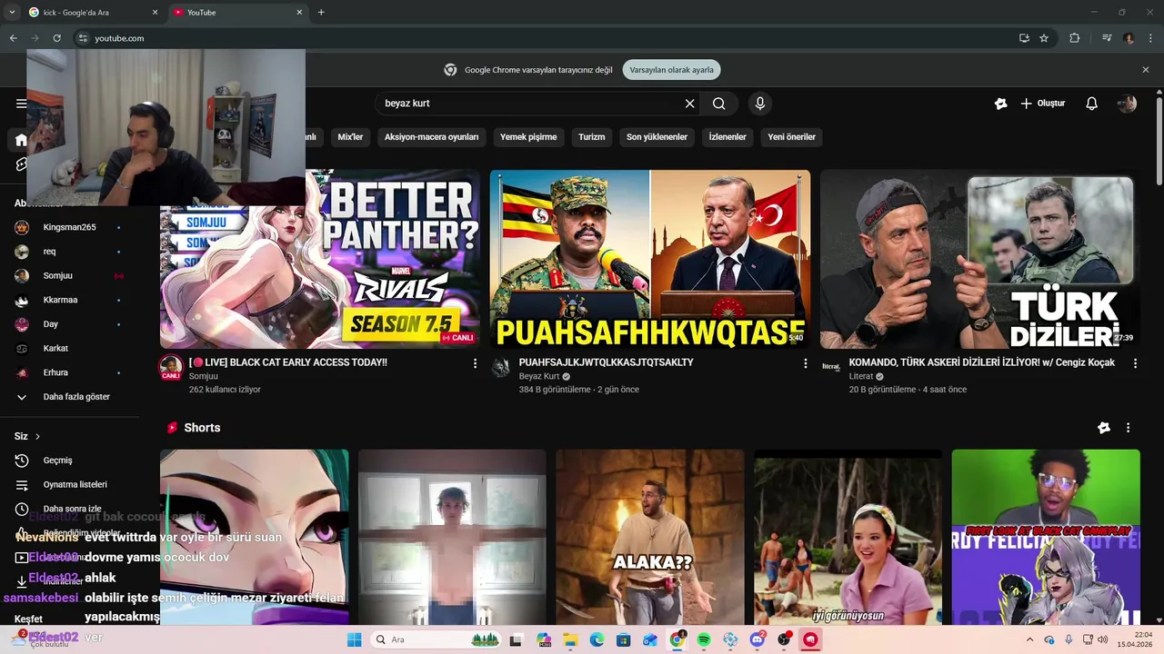Select the Son yüklenenler chip

coord(657,137)
